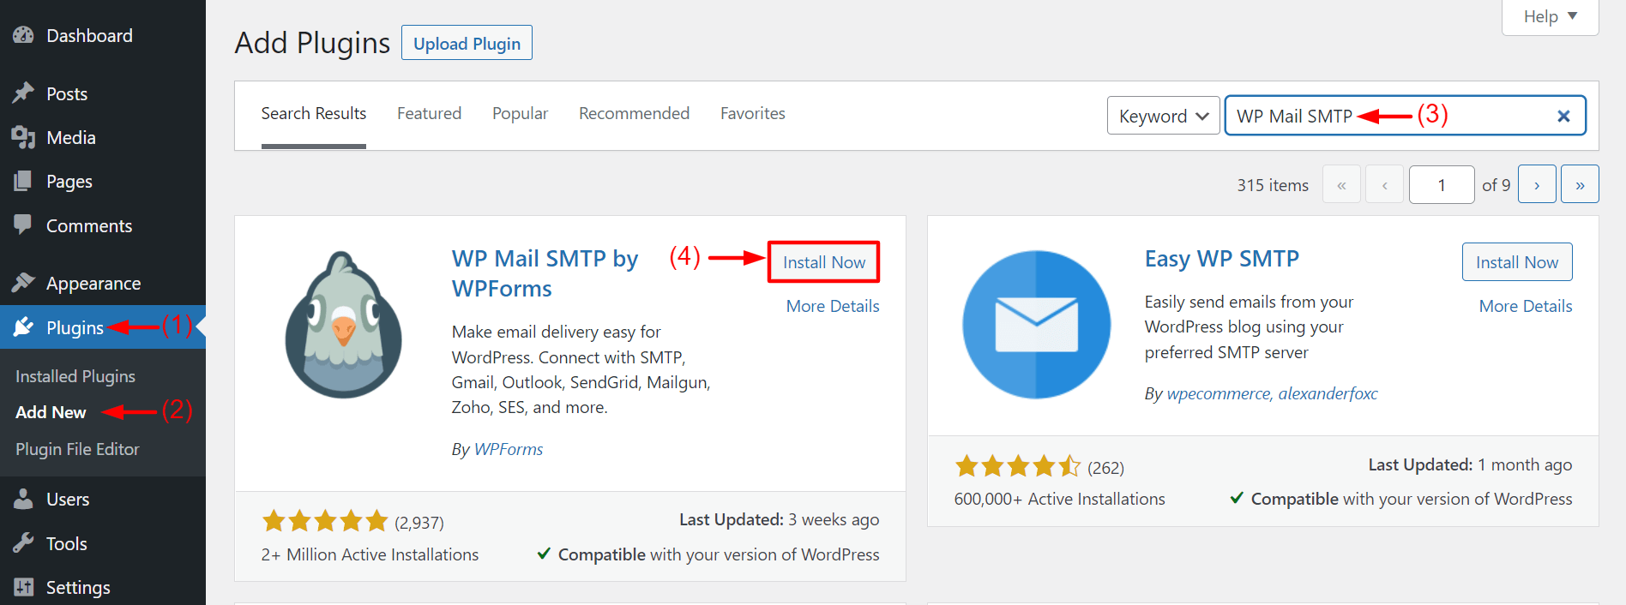1626x605 pixels.
Task: Click the WP Mail SMTP five-star rating
Action: click(325, 521)
